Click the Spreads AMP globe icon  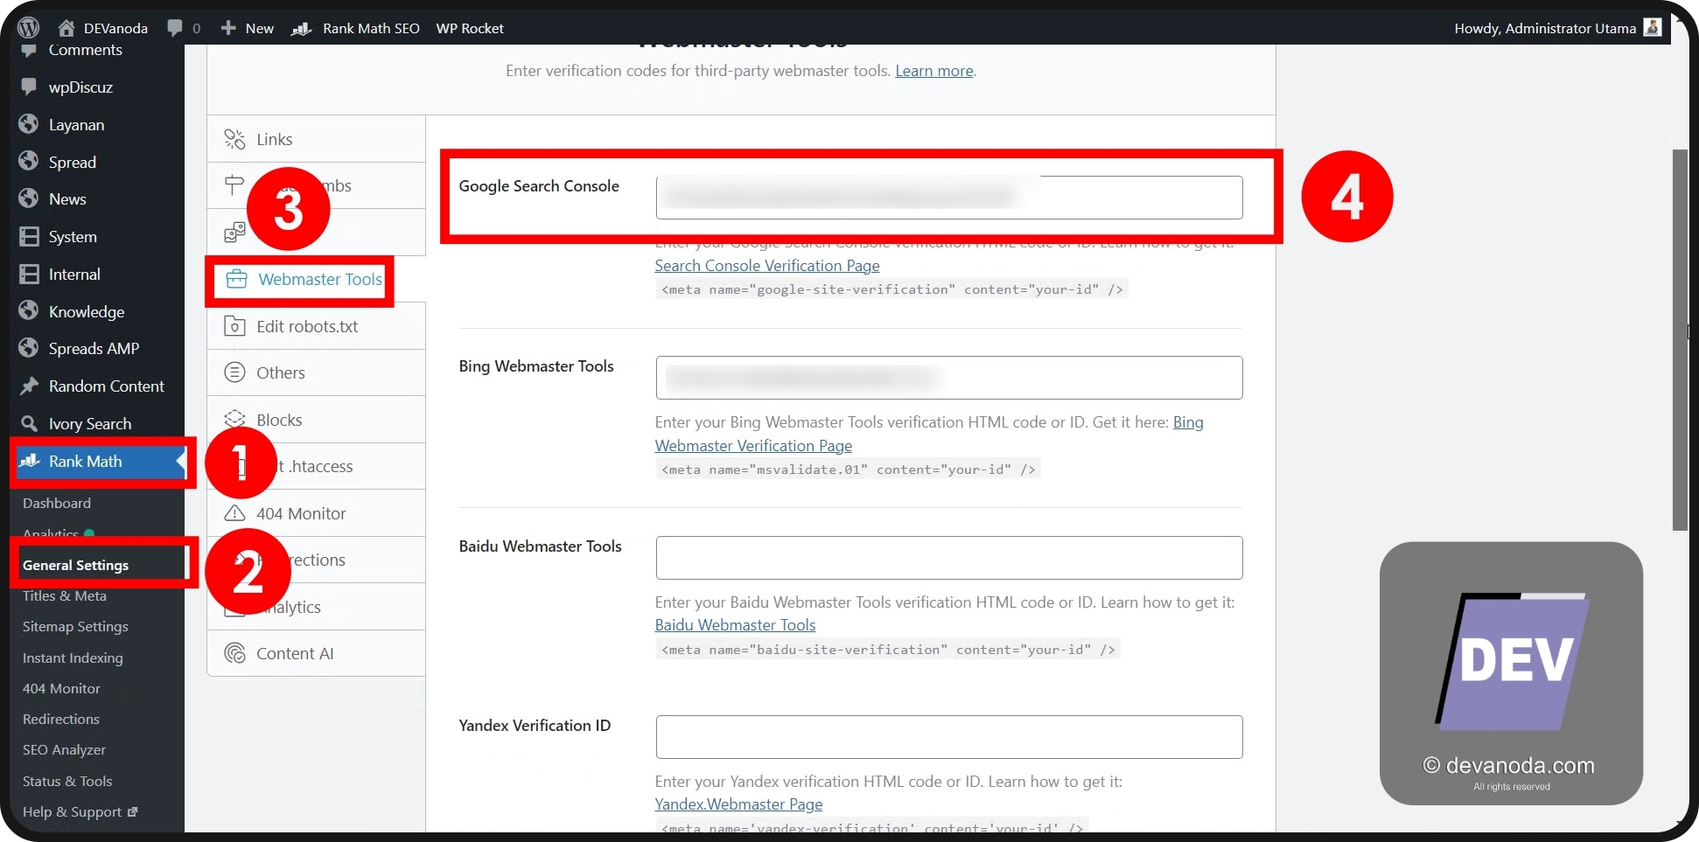29,348
